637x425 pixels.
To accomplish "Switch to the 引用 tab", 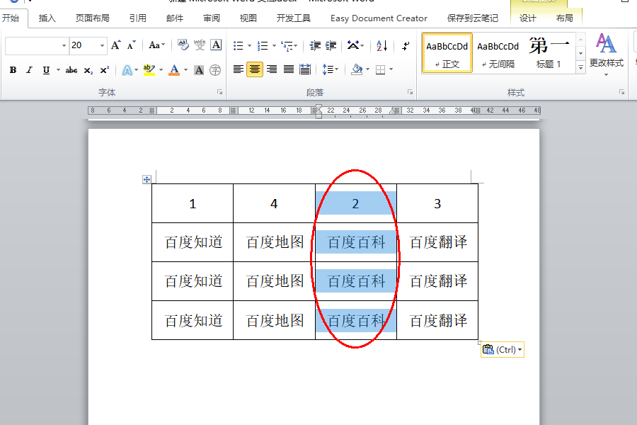I will 138,18.
